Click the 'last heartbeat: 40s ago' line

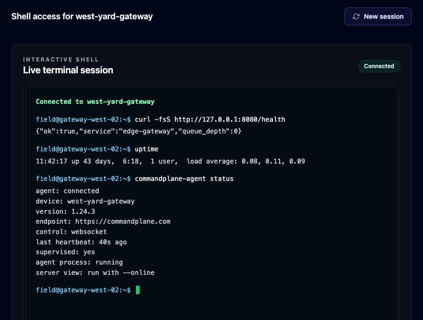81,242
